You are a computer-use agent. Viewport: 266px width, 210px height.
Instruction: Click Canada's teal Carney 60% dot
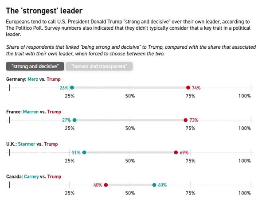[x=154, y=185]
